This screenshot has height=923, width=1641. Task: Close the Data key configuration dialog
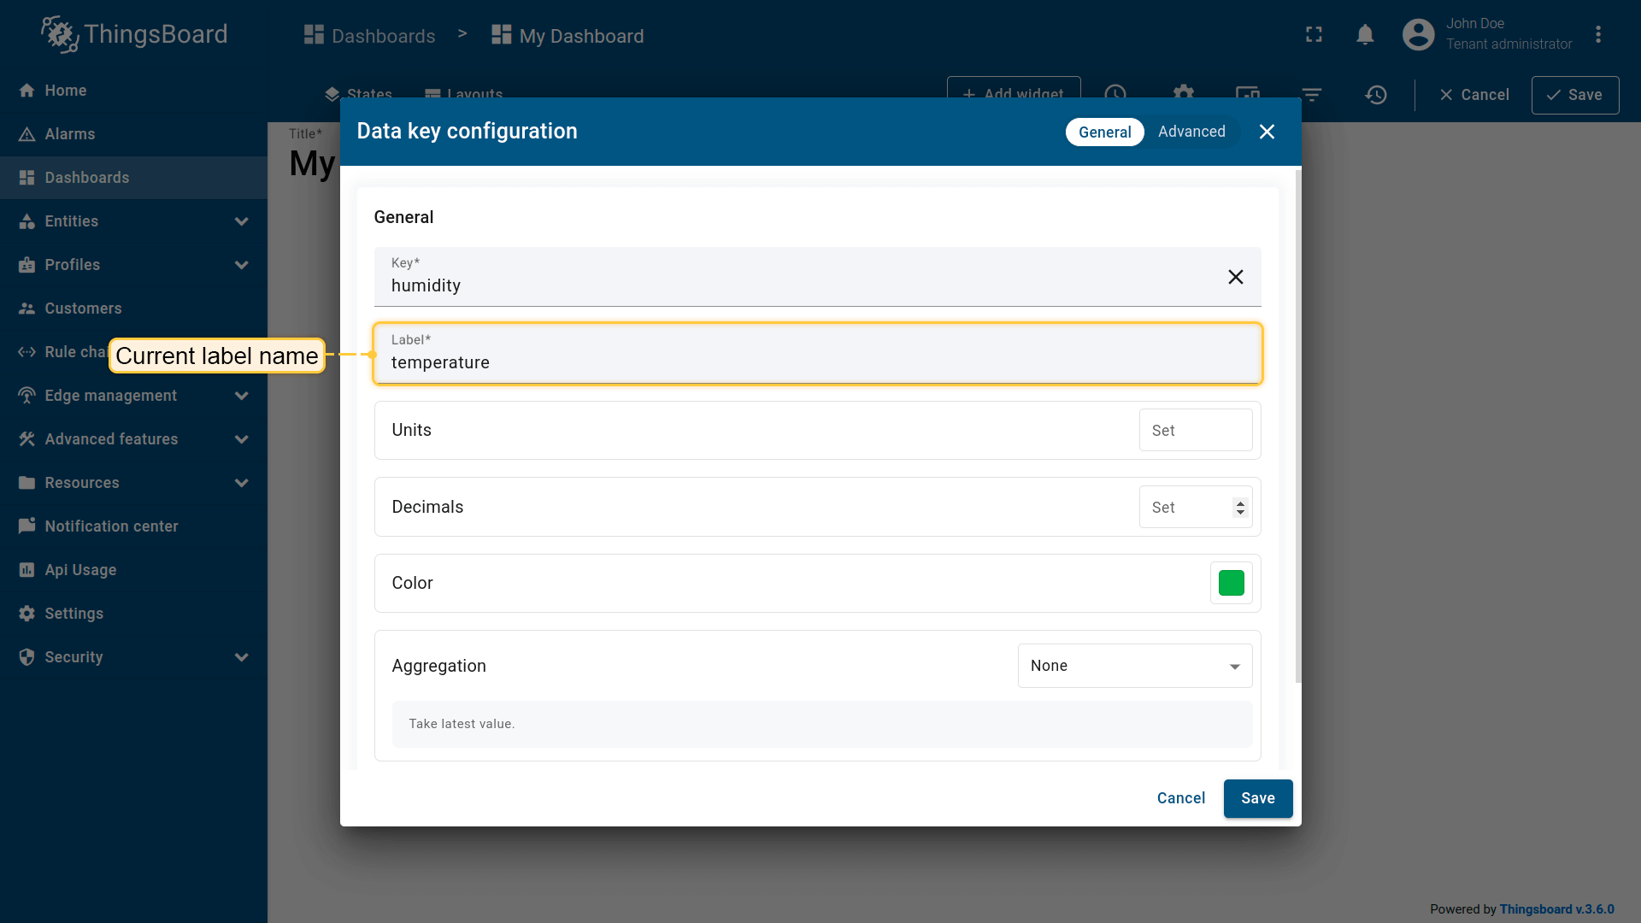(x=1267, y=132)
